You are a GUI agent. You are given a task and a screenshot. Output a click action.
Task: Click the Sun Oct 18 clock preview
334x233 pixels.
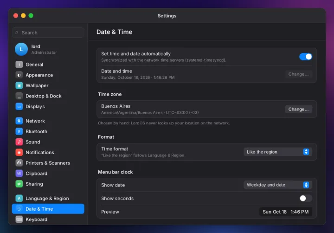(285, 212)
